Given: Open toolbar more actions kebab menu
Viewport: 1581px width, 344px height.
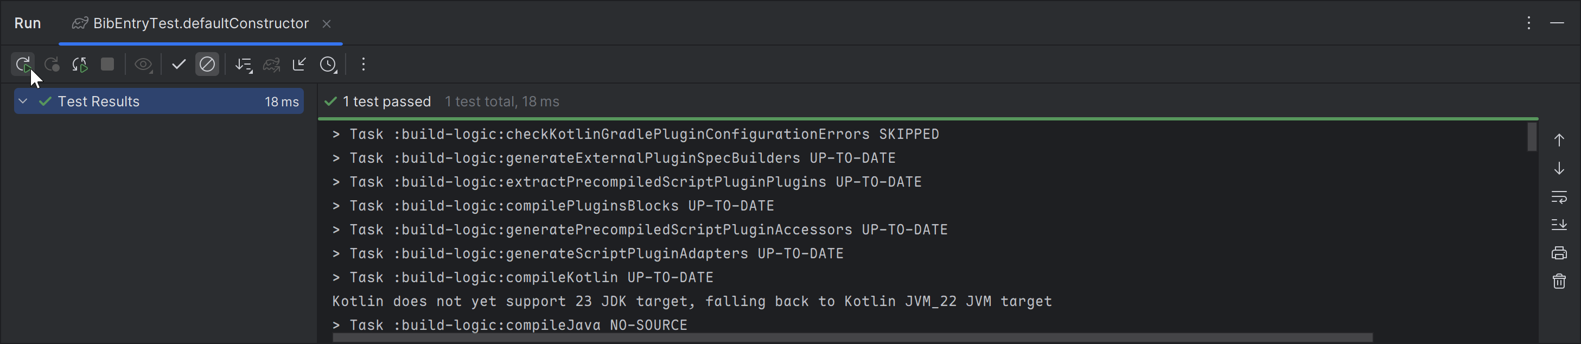Looking at the screenshot, I should [364, 65].
